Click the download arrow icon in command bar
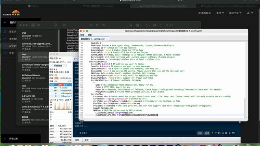The height and width of the screenshot is (146, 260). (x=230, y=133)
